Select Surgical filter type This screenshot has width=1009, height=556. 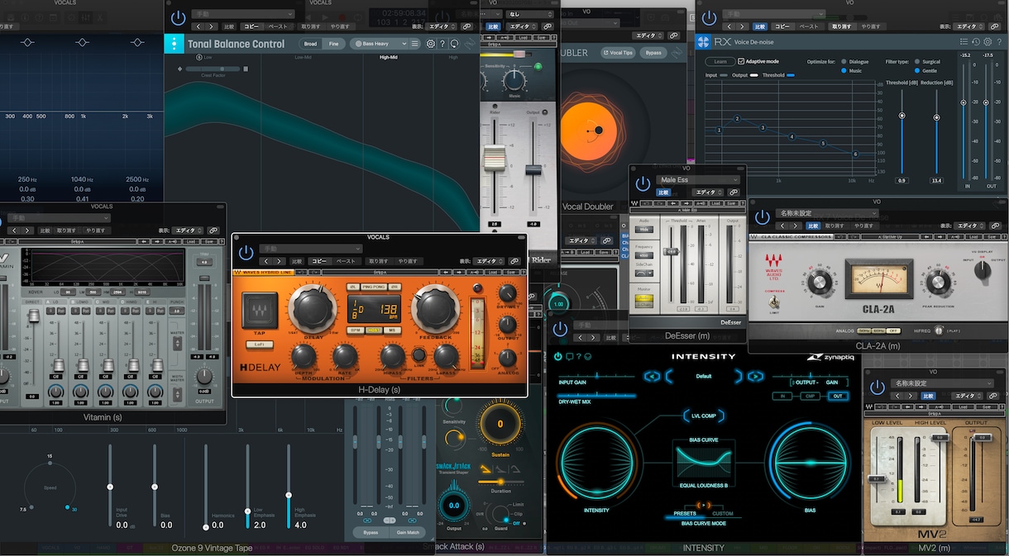(916, 61)
